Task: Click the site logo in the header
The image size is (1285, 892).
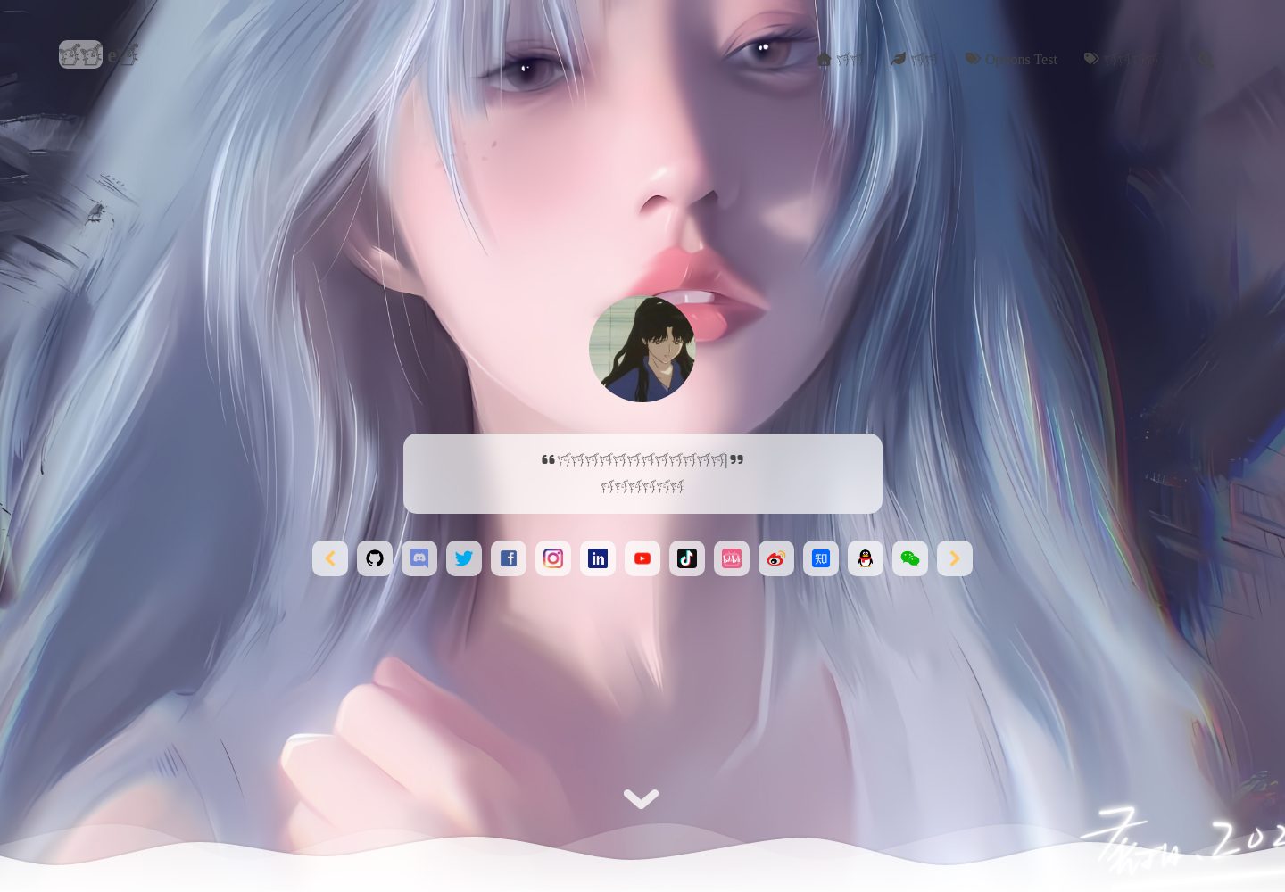Action: coord(98,54)
